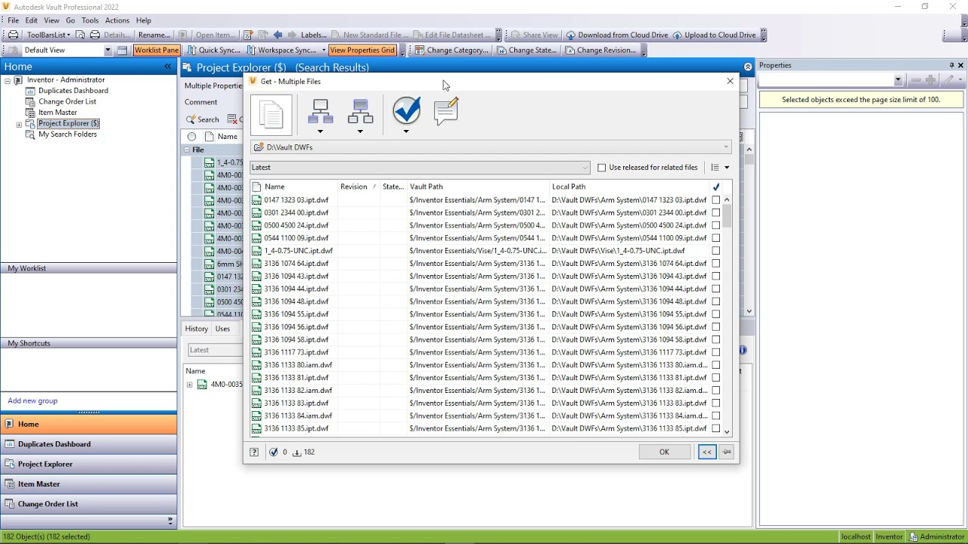968x544 pixels.
Task: Click the Add new group link
Action: pyautogui.click(x=33, y=401)
